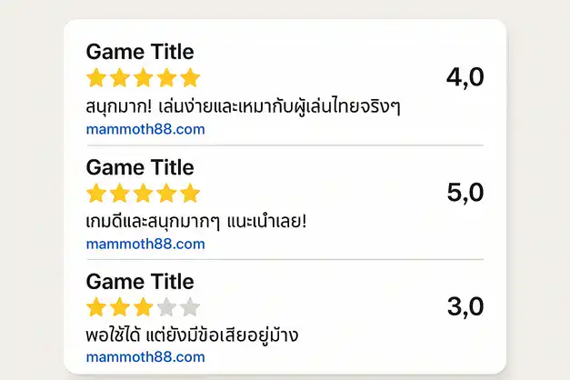Click the fifth star in the top review
Image resolution: width=570 pixels, height=380 pixels.
pyautogui.click(x=189, y=77)
